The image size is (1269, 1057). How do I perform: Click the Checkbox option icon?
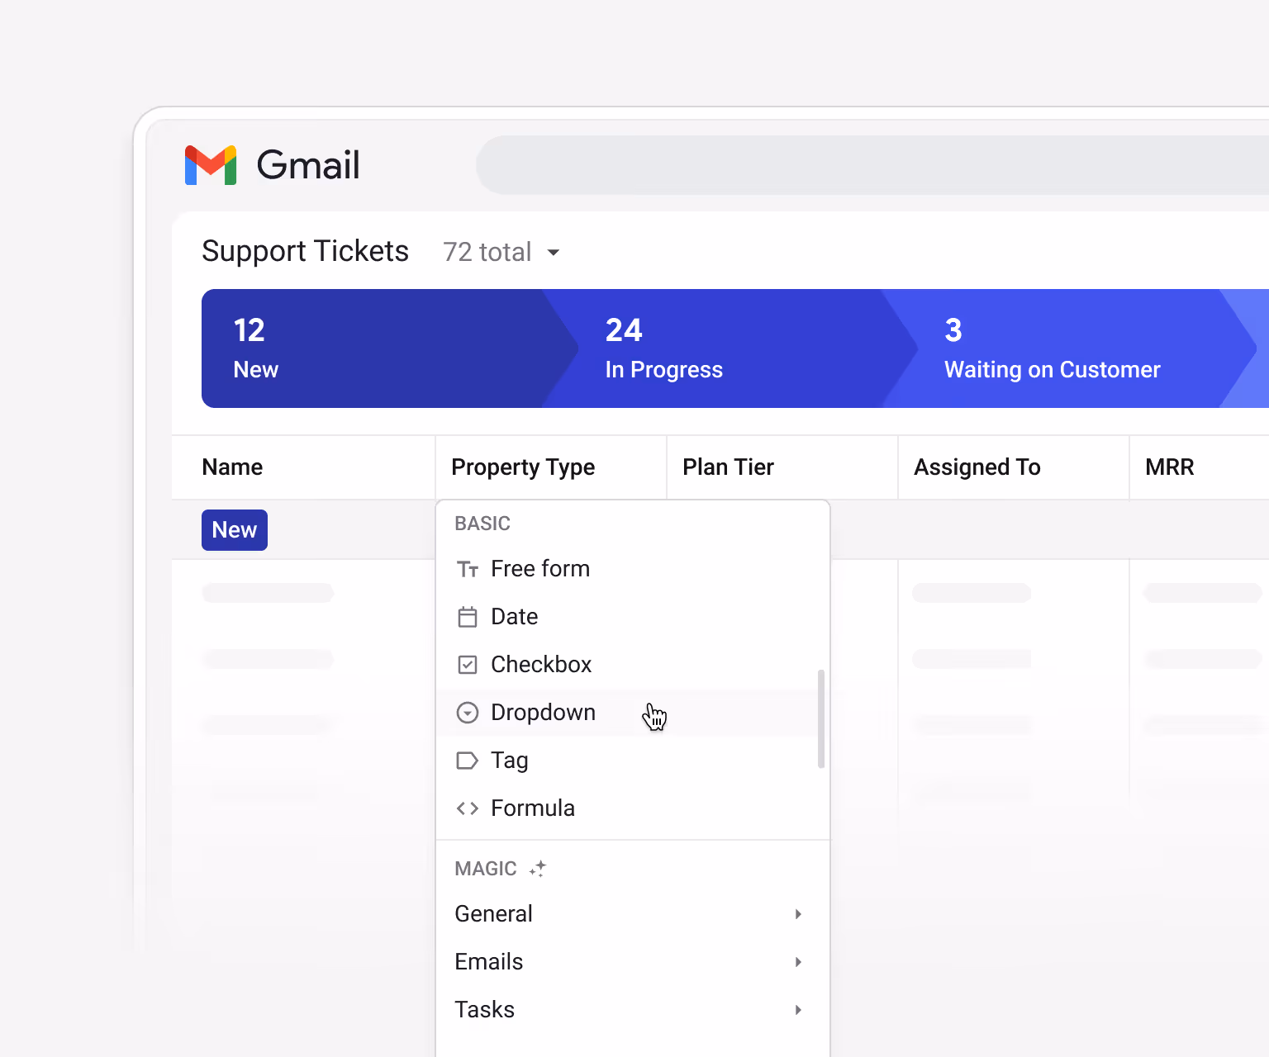coord(468,665)
